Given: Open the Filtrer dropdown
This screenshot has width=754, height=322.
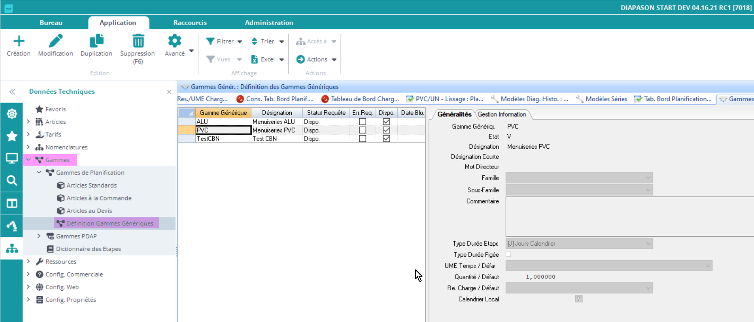Looking at the screenshot, I should 224,42.
